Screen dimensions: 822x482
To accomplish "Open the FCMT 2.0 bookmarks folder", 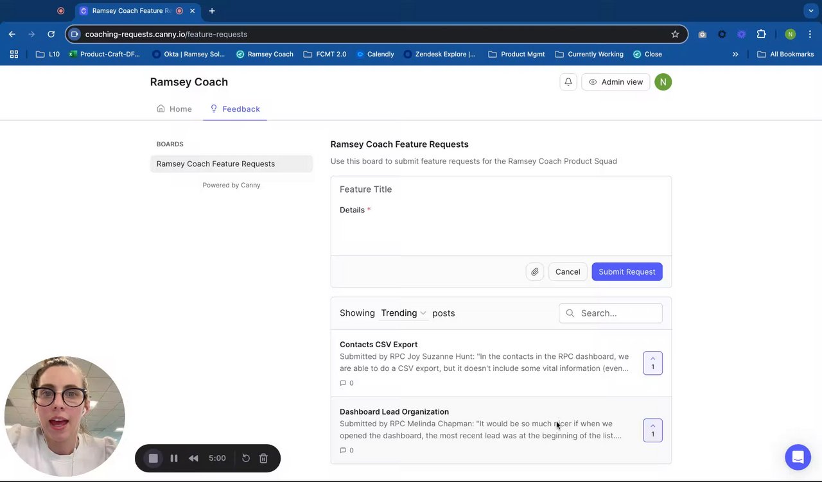I will pos(324,54).
